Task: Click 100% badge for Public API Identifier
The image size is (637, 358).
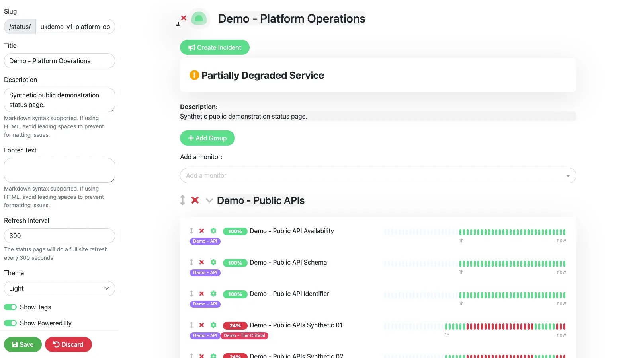Action: tap(235, 294)
